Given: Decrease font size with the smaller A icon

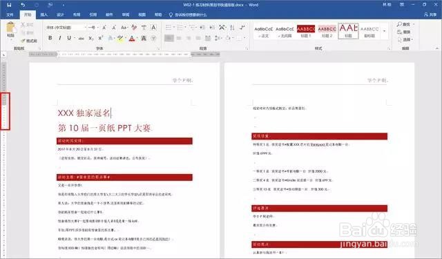Looking at the screenshot, I should point(114,28).
